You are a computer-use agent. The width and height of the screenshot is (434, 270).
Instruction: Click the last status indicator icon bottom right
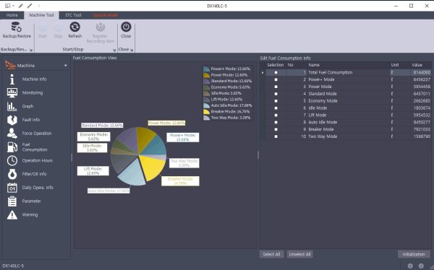tap(421, 266)
